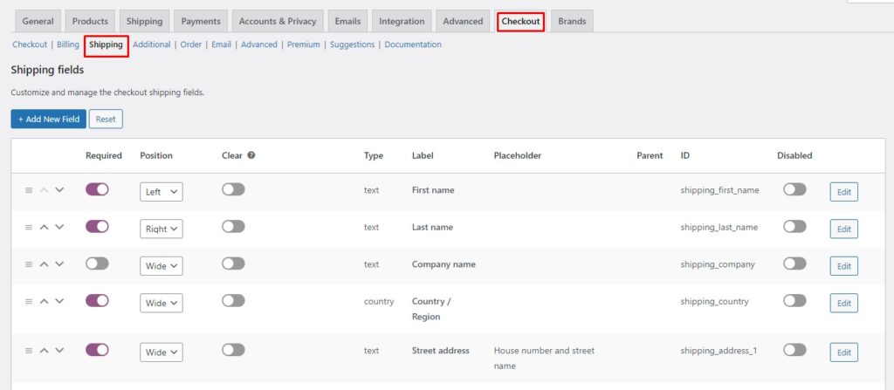Viewport: 894px width, 390px height.
Task: Switch to the Payments tab
Action: [201, 21]
